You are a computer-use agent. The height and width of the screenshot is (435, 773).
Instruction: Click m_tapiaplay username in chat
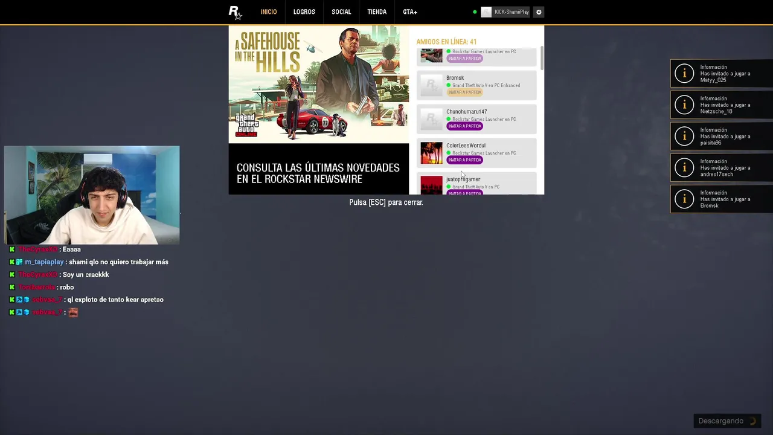pos(44,262)
